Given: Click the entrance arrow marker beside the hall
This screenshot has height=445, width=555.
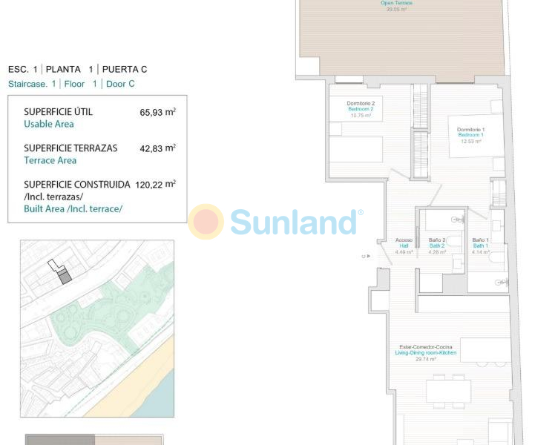Looking at the screenshot, I should coord(364,257).
